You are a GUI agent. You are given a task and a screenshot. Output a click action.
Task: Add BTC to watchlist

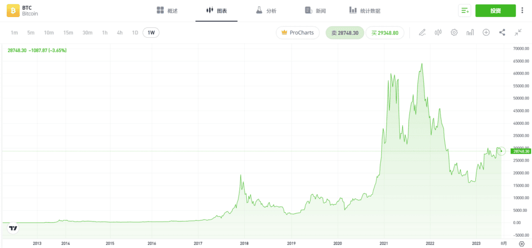464,11
